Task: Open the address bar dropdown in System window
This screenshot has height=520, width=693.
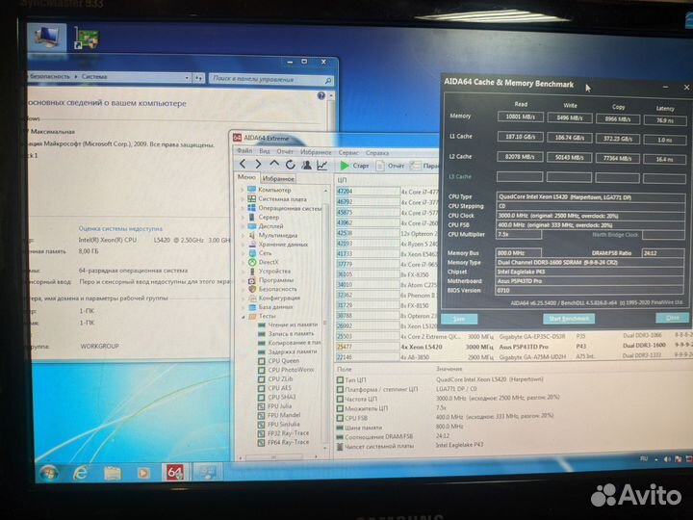Action: pos(187,78)
